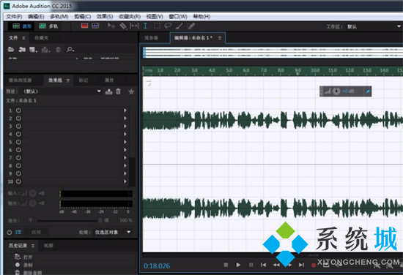Toggle power for effect slot 1
This screenshot has height=275, width=403.
point(18,110)
